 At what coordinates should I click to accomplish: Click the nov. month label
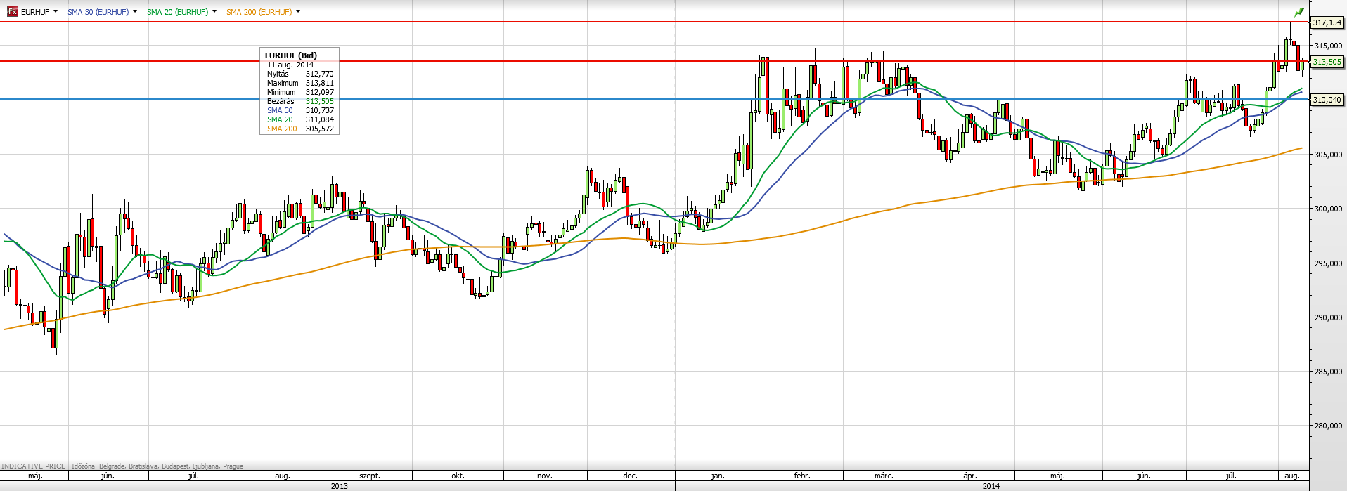(x=545, y=476)
